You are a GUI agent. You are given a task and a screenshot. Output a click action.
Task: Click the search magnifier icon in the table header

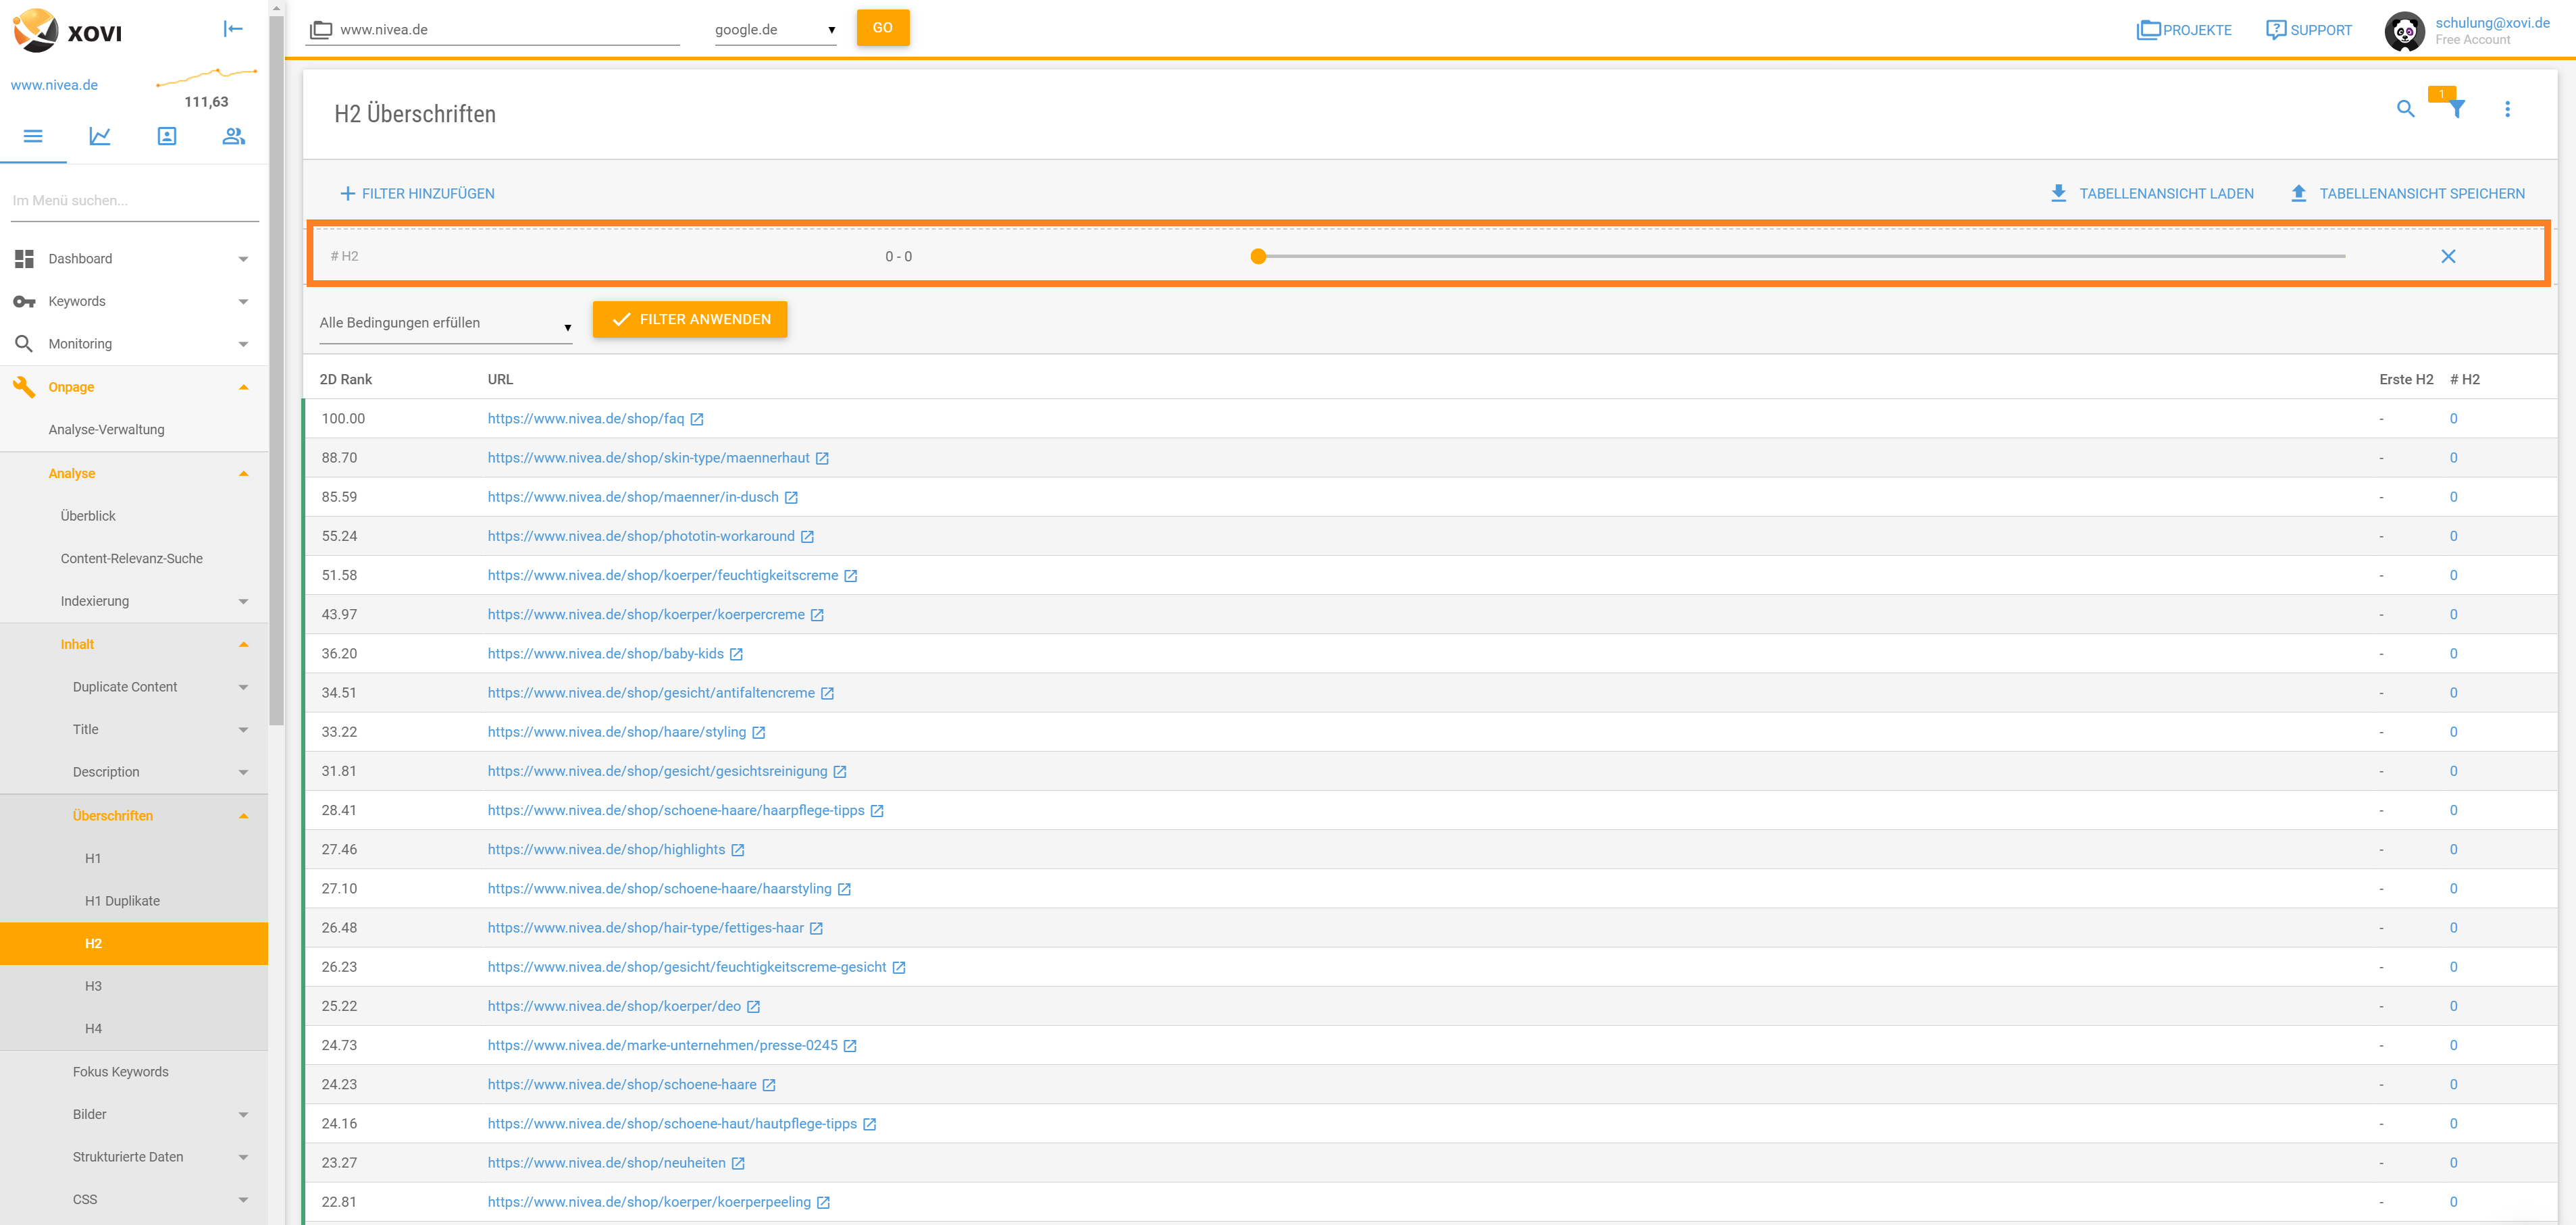pyautogui.click(x=2406, y=109)
